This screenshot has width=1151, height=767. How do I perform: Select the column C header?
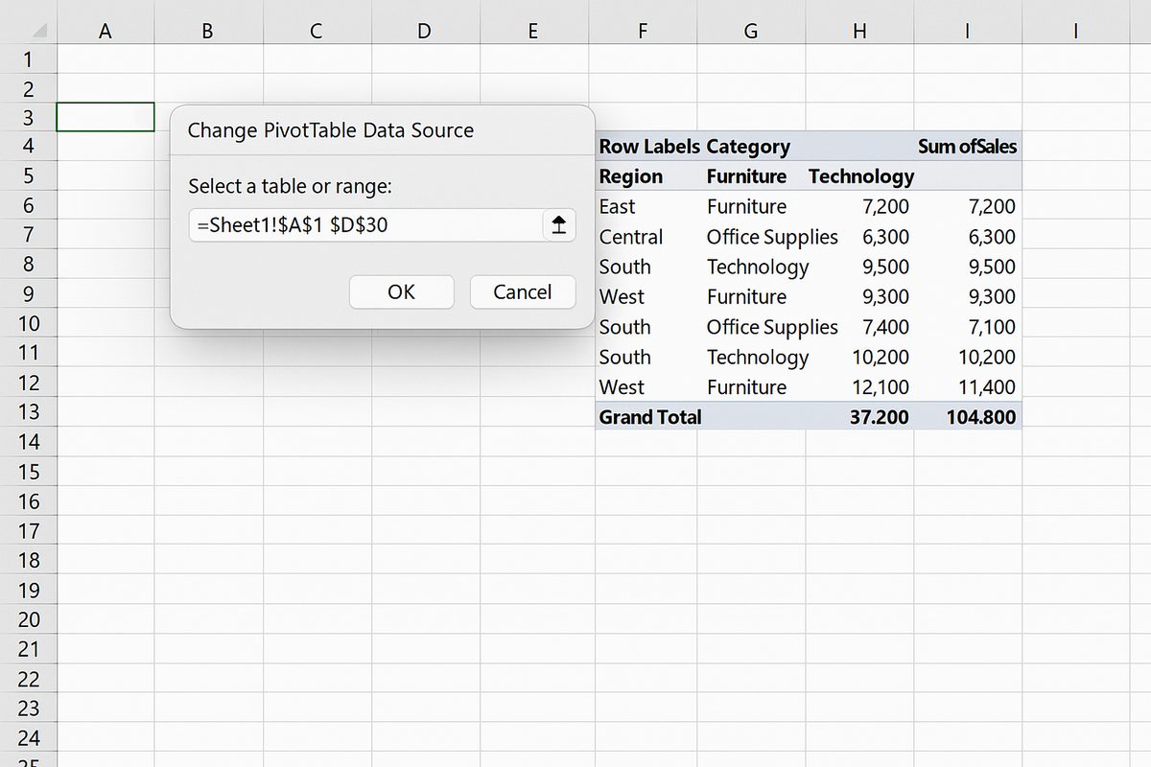point(317,31)
